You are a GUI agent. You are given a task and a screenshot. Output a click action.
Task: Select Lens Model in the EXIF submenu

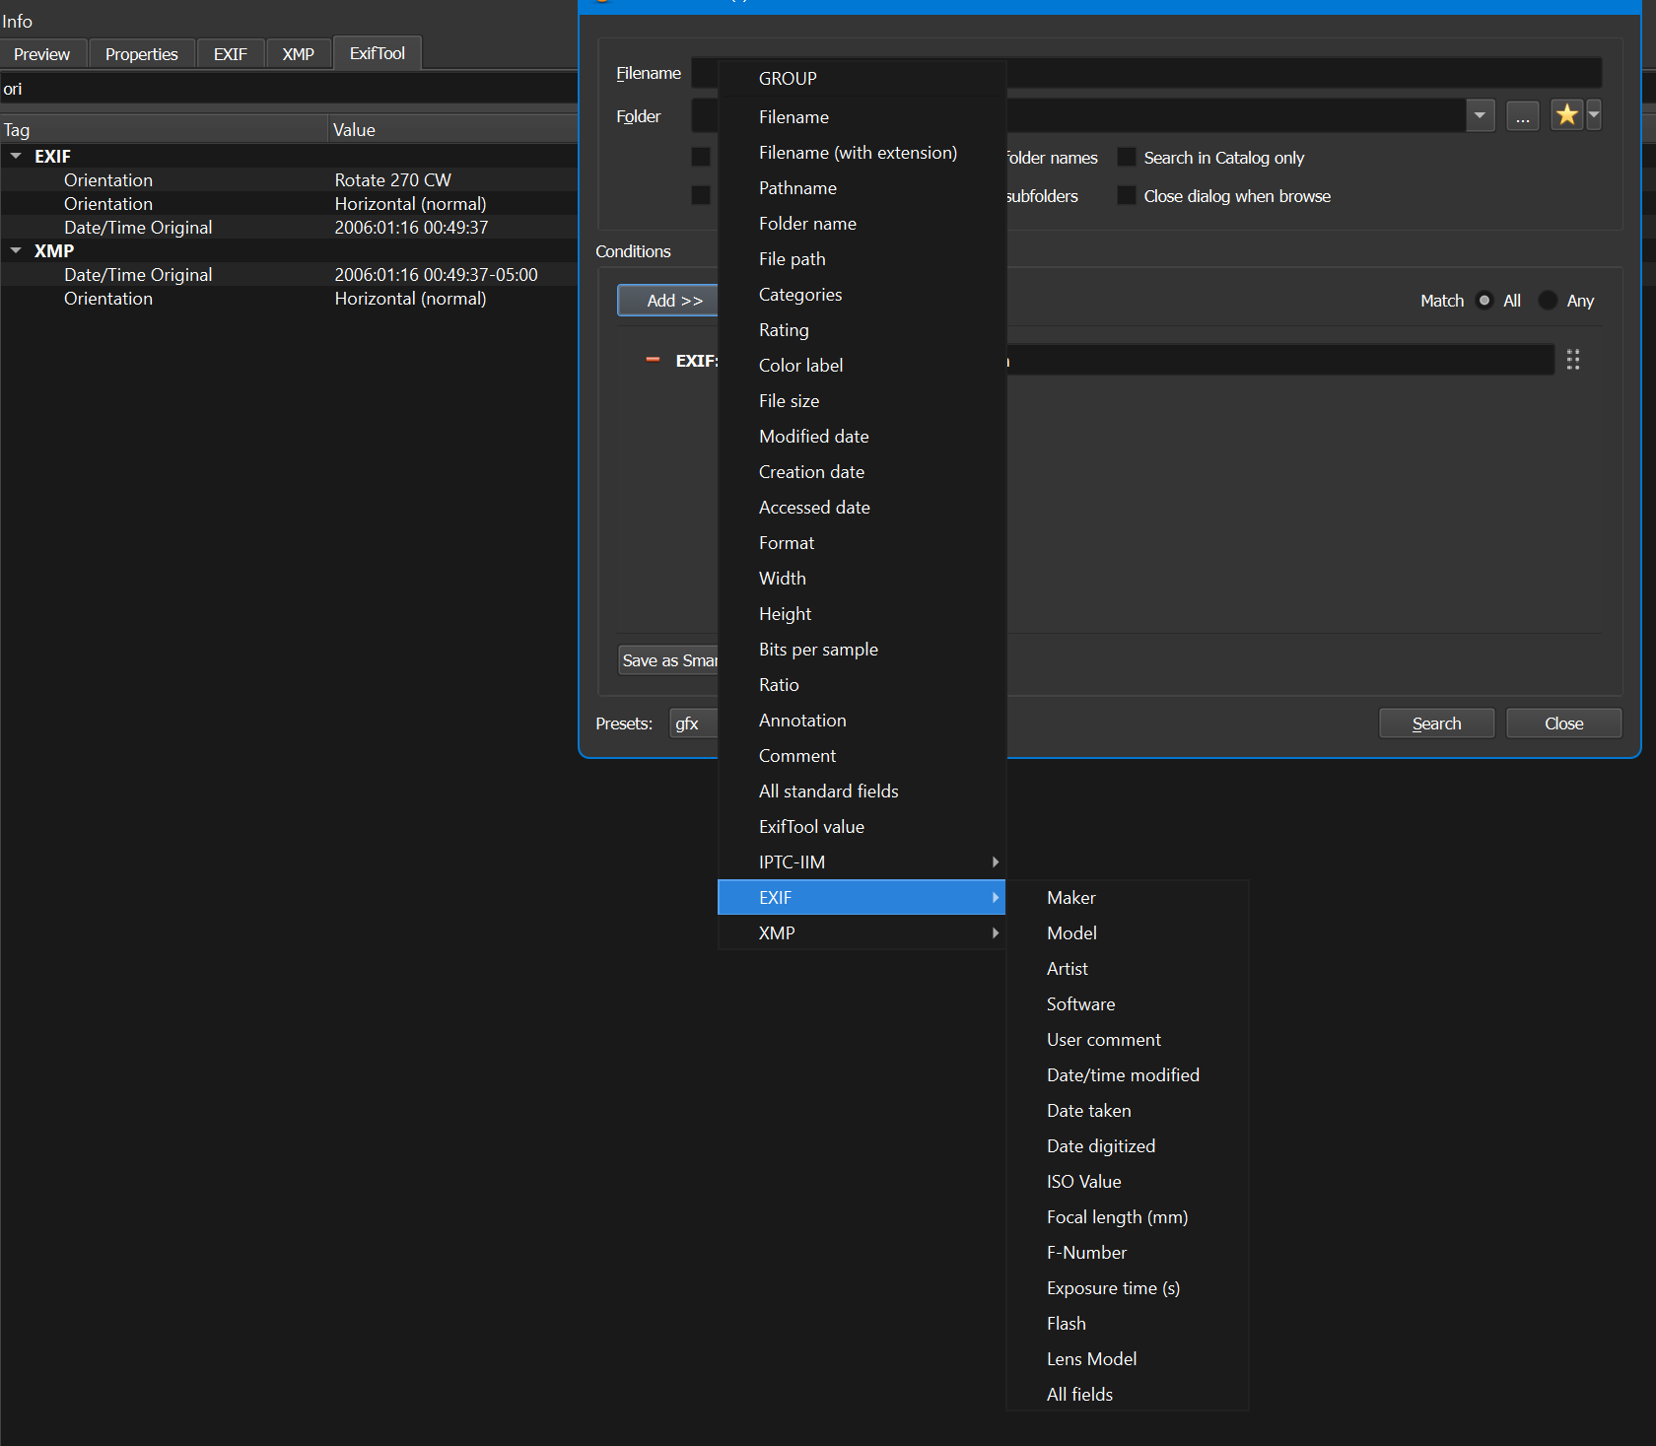(x=1091, y=1359)
